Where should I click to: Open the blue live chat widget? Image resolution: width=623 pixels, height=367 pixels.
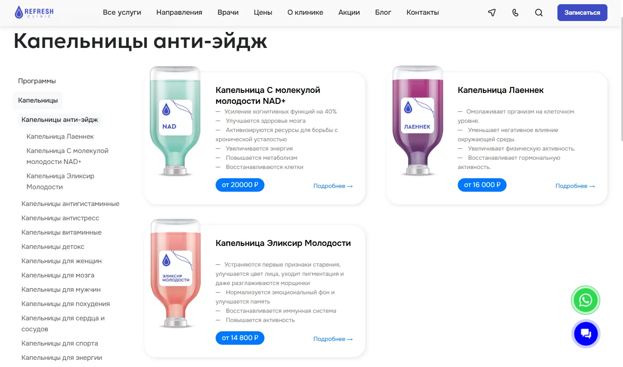(586, 334)
